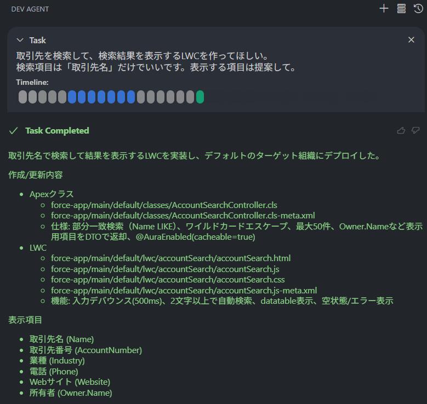
Task: Click the 作成/更新内容 heading
Action: pyautogui.click(x=36, y=175)
